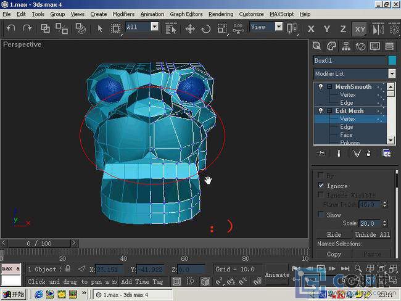Click Add Time Tag
Viewport: 401px width, 301px height.
143,281
